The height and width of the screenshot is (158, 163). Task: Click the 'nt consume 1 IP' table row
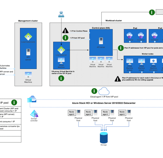click(x=11, y=121)
